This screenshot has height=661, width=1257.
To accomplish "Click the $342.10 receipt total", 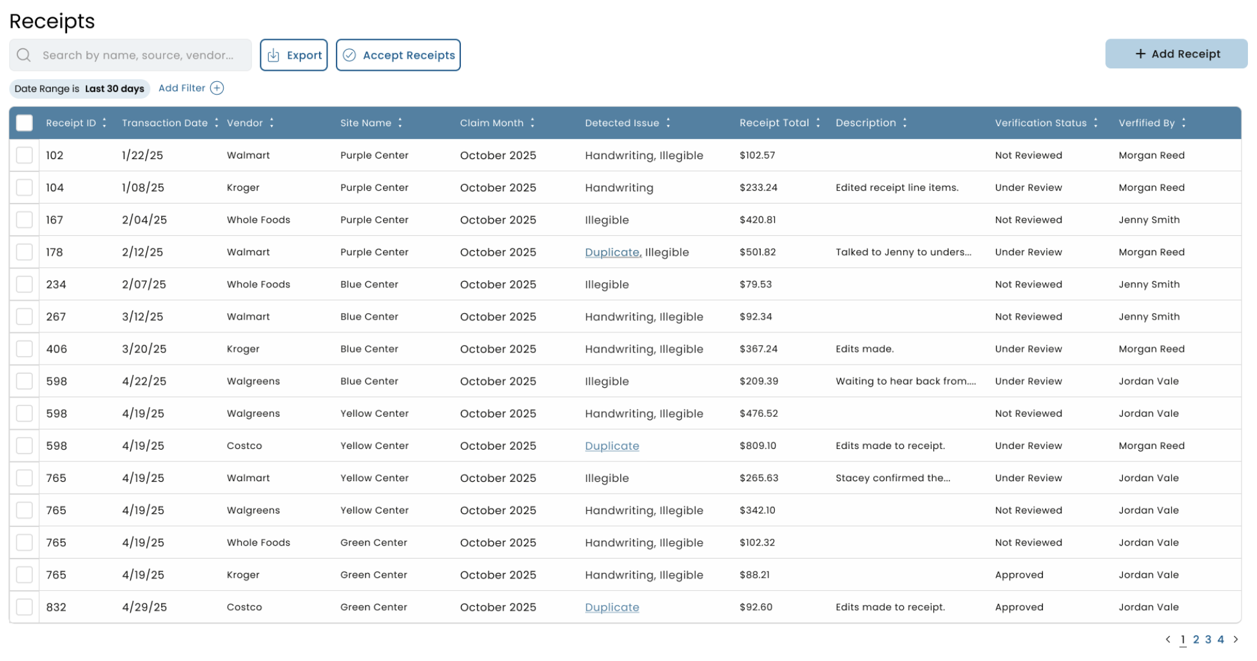I will pyautogui.click(x=757, y=510).
